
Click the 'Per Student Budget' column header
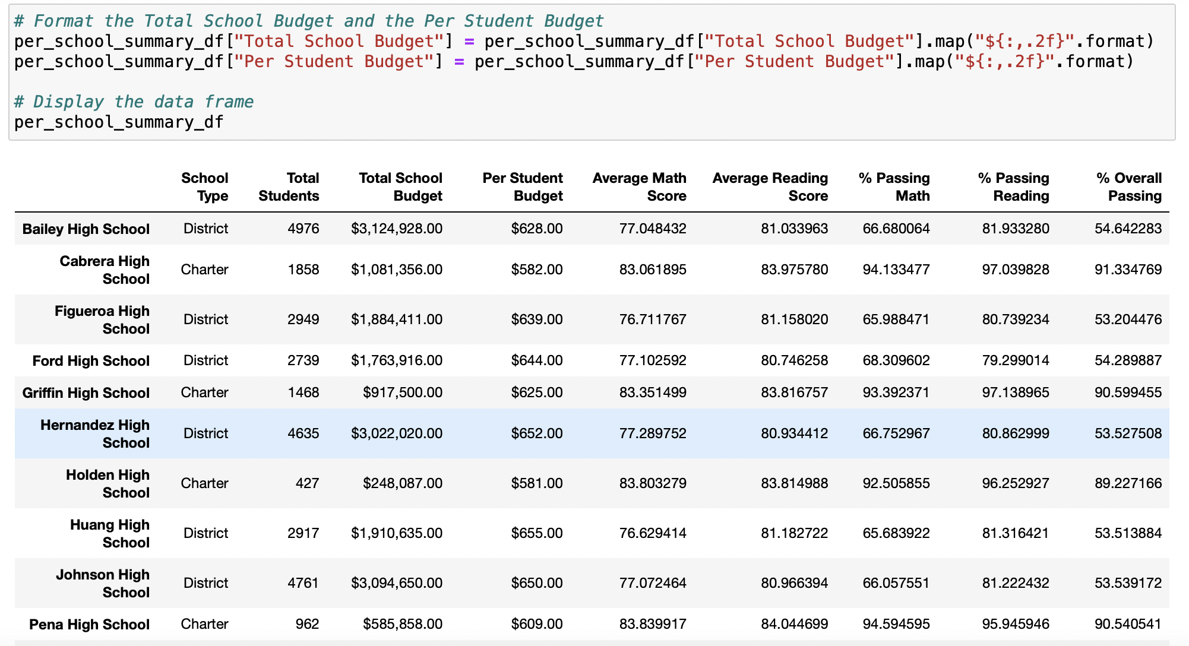[522, 187]
